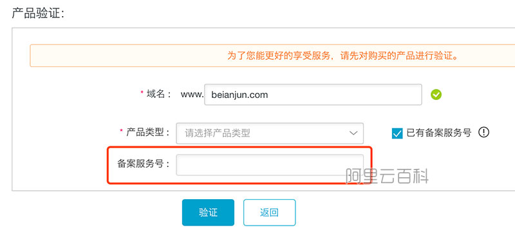
Task: Click the red asterisk before 域名
Action: pos(142,93)
